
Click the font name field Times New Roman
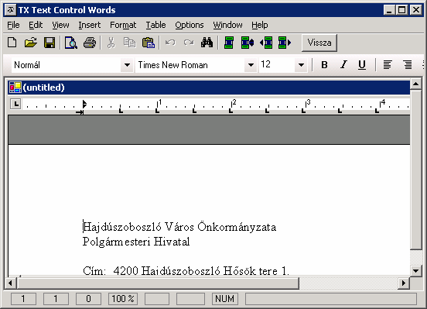click(190, 65)
